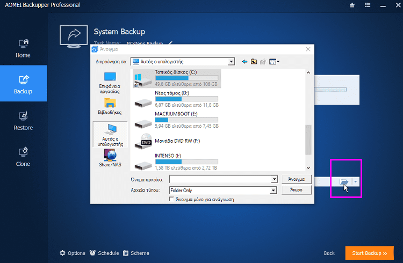Open Share/NAS in places bar

pos(110,158)
